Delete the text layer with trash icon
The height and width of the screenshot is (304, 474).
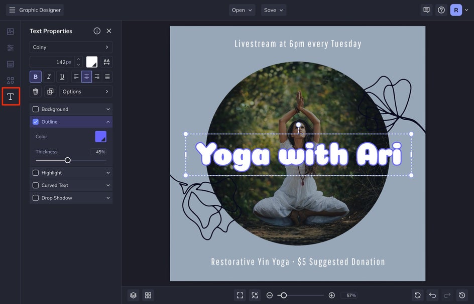pyautogui.click(x=35, y=91)
